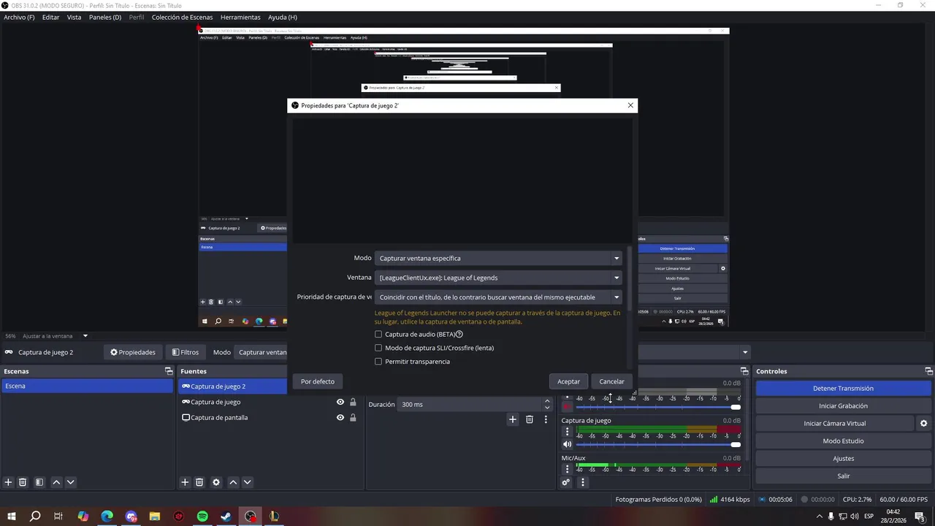This screenshot has width=935, height=526.
Task: Open Modo Estudio
Action: (x=843, y=441)
